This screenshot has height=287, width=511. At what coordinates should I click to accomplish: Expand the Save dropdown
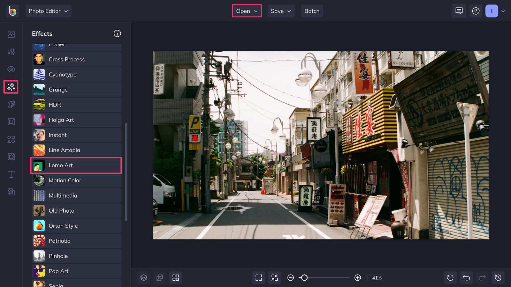tap(280, 11)
